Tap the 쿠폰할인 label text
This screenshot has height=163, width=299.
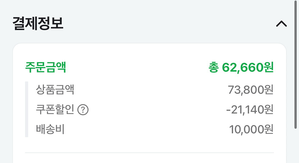pyautogui.click(x=55, y=110)
